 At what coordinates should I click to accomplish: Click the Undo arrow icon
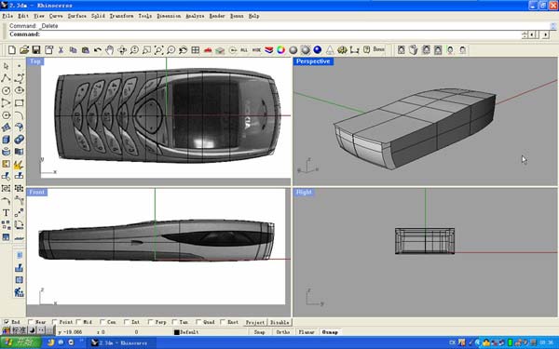pos(97,50)
